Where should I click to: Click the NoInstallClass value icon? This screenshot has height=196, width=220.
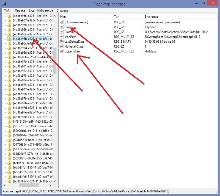(62, 46)
